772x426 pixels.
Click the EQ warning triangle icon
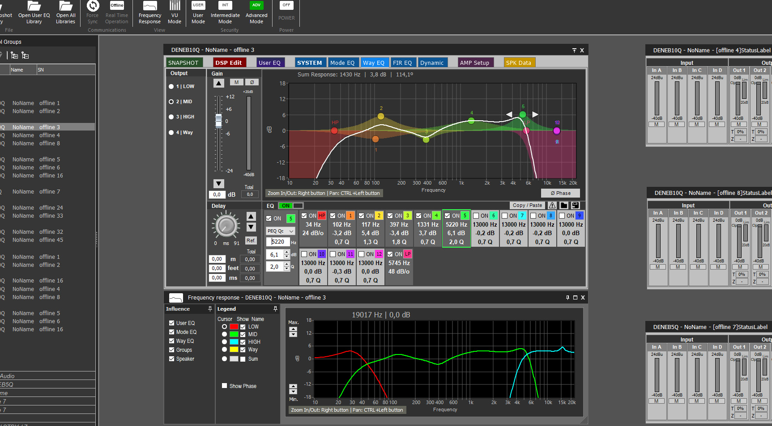pos(552,205)
